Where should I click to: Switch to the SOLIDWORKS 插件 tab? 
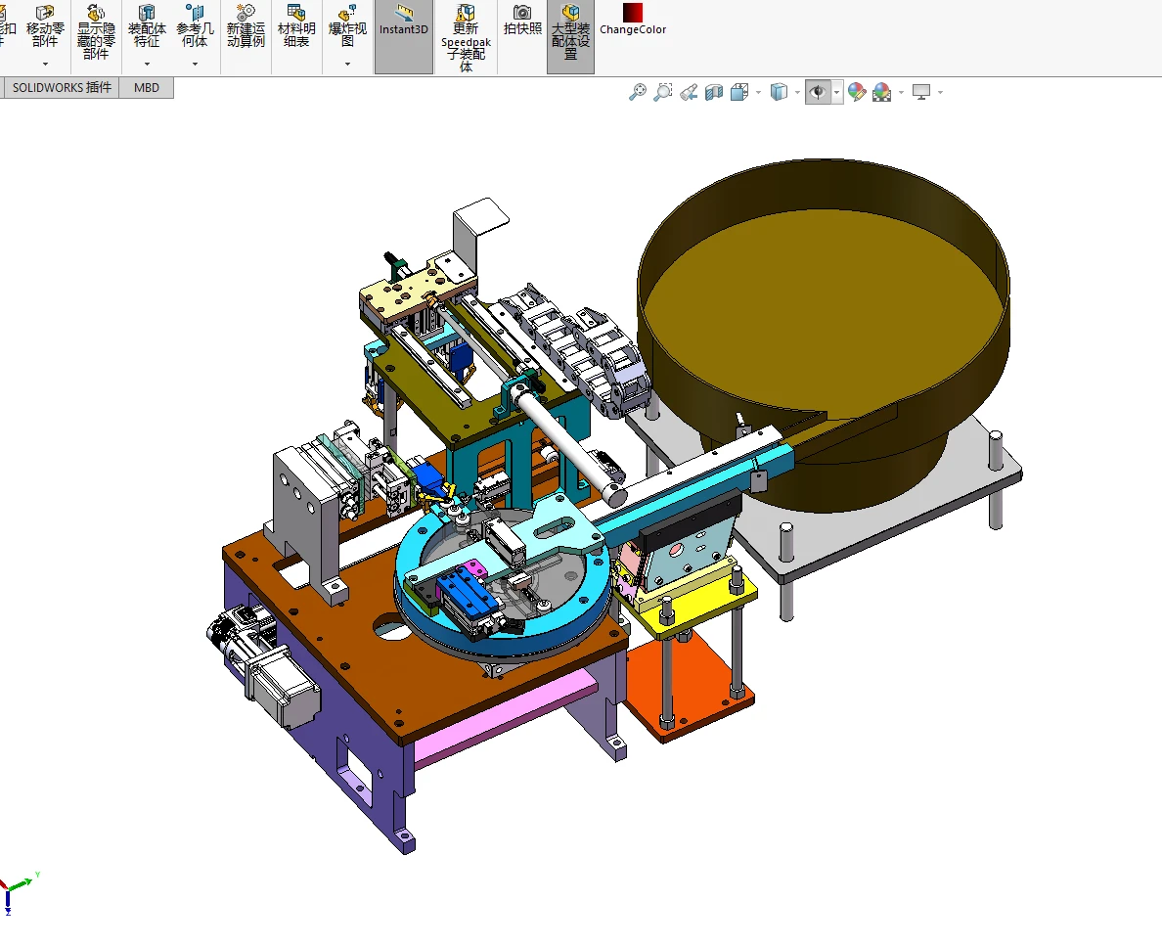click(62, 87)
